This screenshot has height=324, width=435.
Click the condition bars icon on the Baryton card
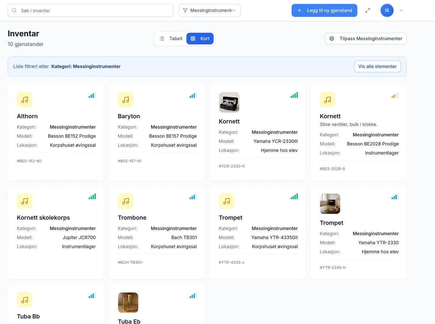[193, 95]
